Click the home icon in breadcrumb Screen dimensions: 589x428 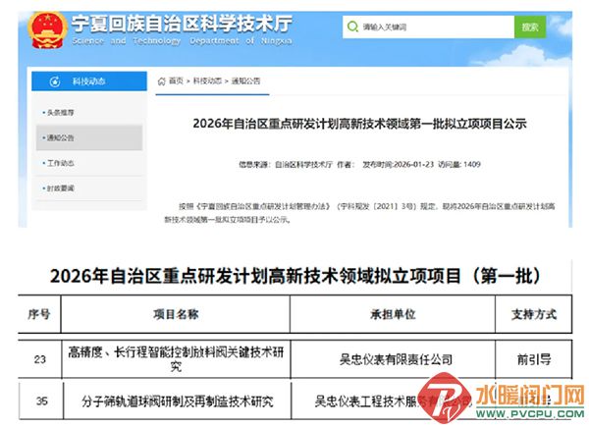point(161,80)
